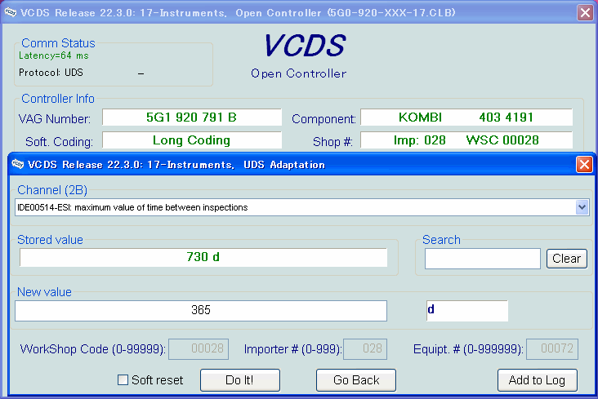598x399 pixels.
Task: Click the WorkShop Code field 00028
Action: [199, 348]
